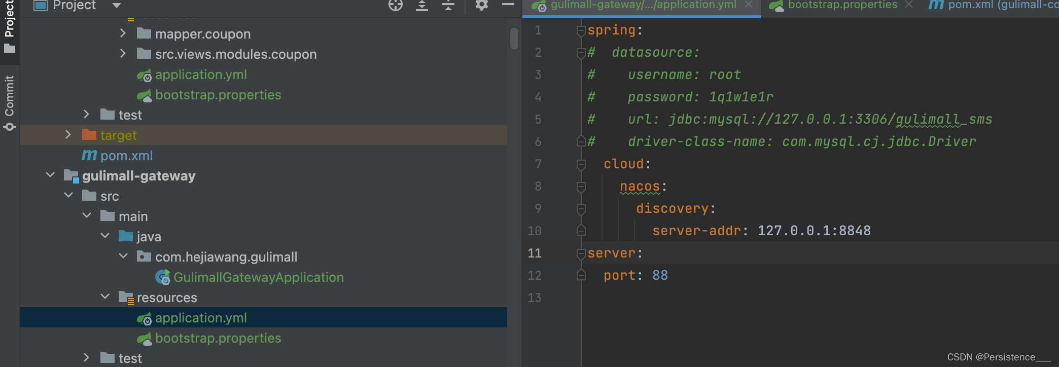This screenshot has height=367, width=1059.
Task: Click the Spring icon of GulimallGatewayApplication
Action: tap(163, 277)
